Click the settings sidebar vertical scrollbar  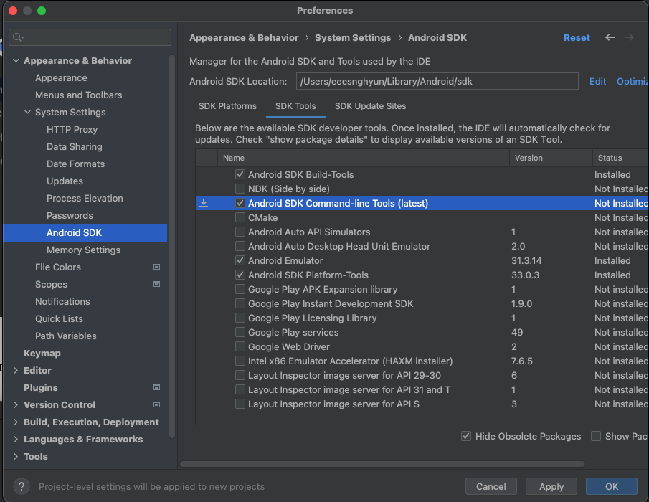point(172,246)
